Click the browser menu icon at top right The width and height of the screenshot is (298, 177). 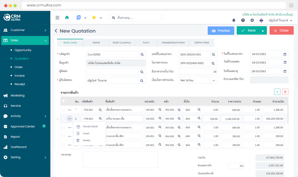pos(291,5)
